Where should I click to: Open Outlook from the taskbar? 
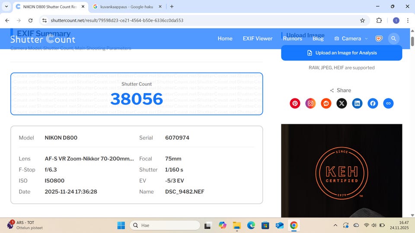point(280,225)
